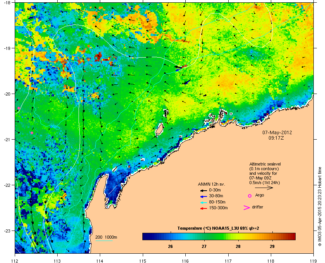Click the cyan 200 1000m depth line sample
The image size is (325, 263).
[x=104, y=241]
